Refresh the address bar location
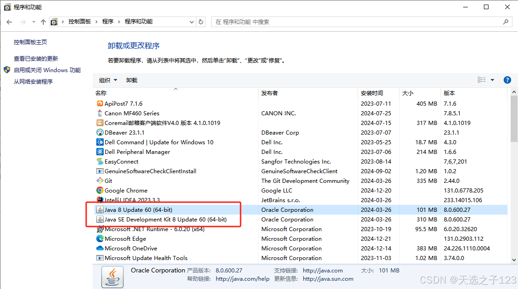Viewport: 518px width, 289px height. pos(201,22)
